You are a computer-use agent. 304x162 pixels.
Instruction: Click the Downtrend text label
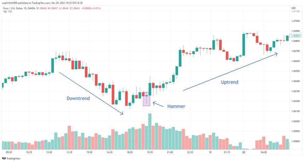(x=78, y=98)
